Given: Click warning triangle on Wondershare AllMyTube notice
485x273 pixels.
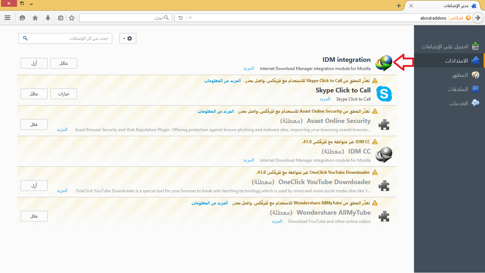Looking at the screenshot, I should point(375,203).
